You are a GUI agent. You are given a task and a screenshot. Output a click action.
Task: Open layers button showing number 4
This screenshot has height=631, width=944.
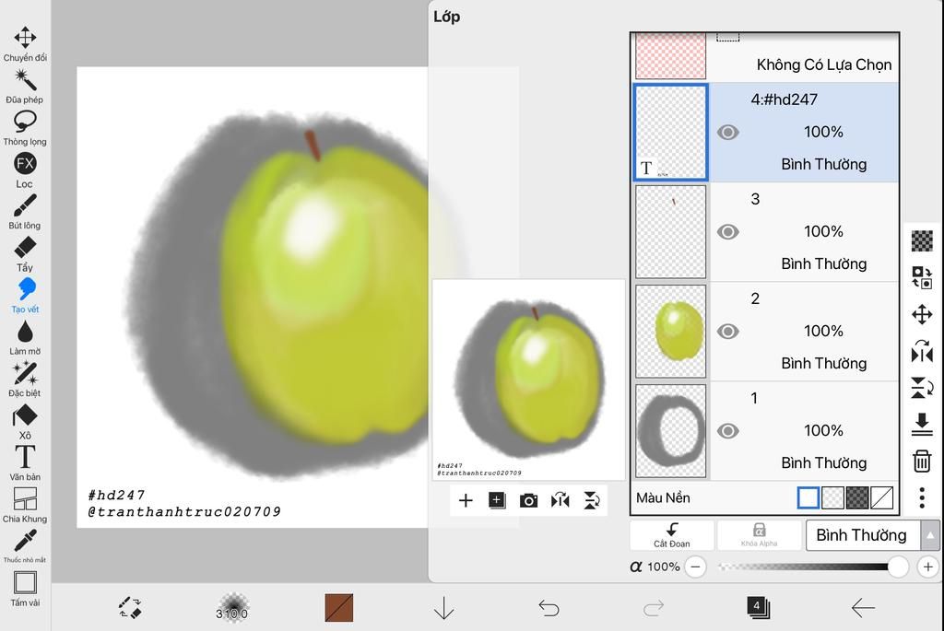(x=758, y=608)
